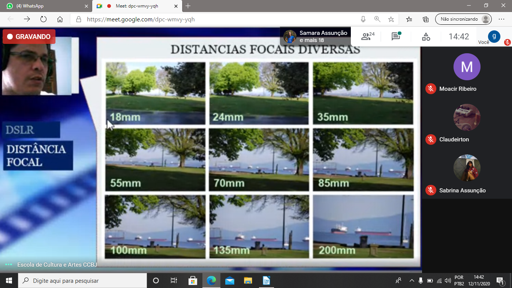Open the Edge settings and more menu
Screen dimensions: 512x288
pos(502,19)
